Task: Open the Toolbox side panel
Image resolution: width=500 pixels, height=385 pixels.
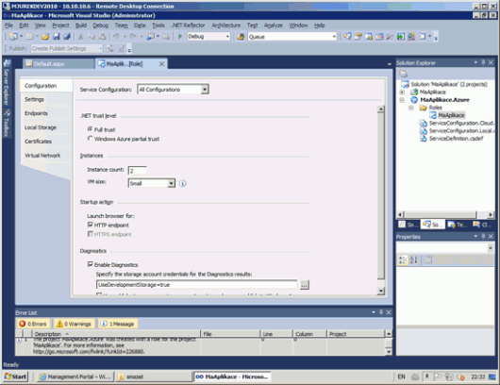Action: coord(7,123)
